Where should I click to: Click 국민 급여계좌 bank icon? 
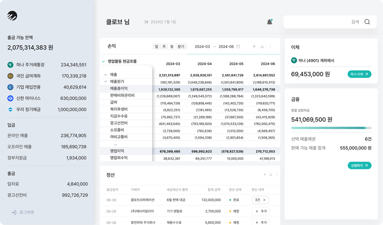point(10,76)
